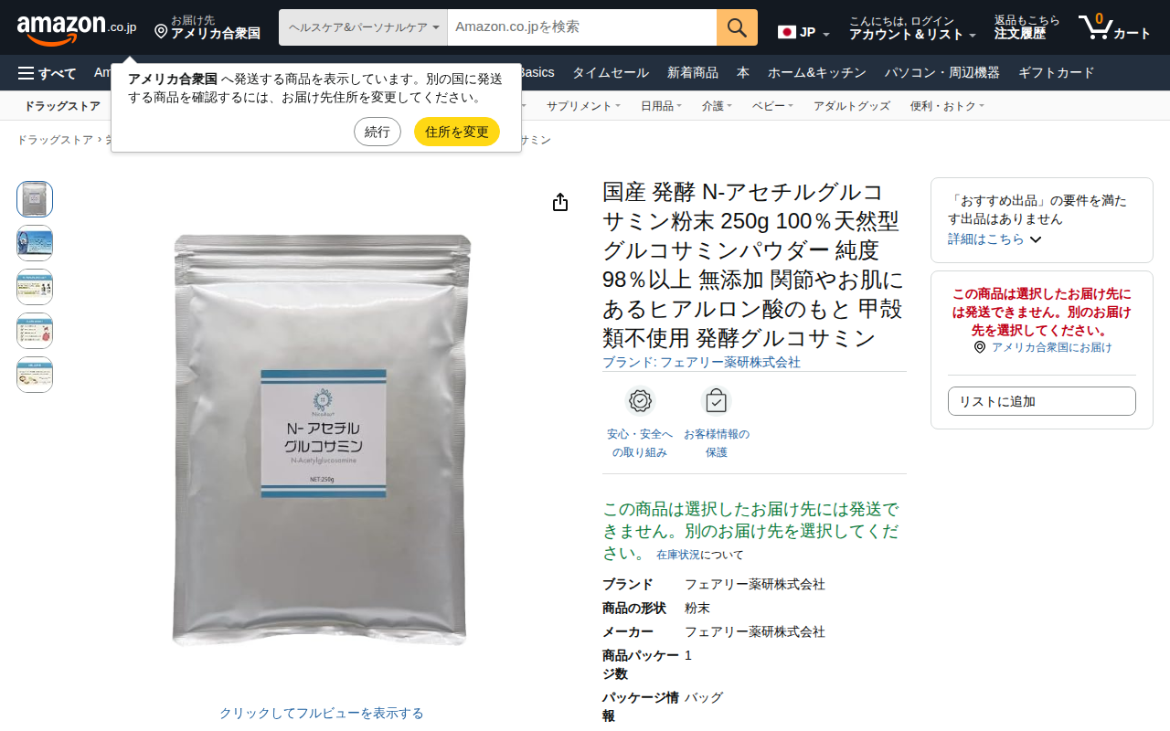Screen dimensions: 1170x731
Task: Expand the 詳細はこちら chevron
Action: [x=1036, y=239]
